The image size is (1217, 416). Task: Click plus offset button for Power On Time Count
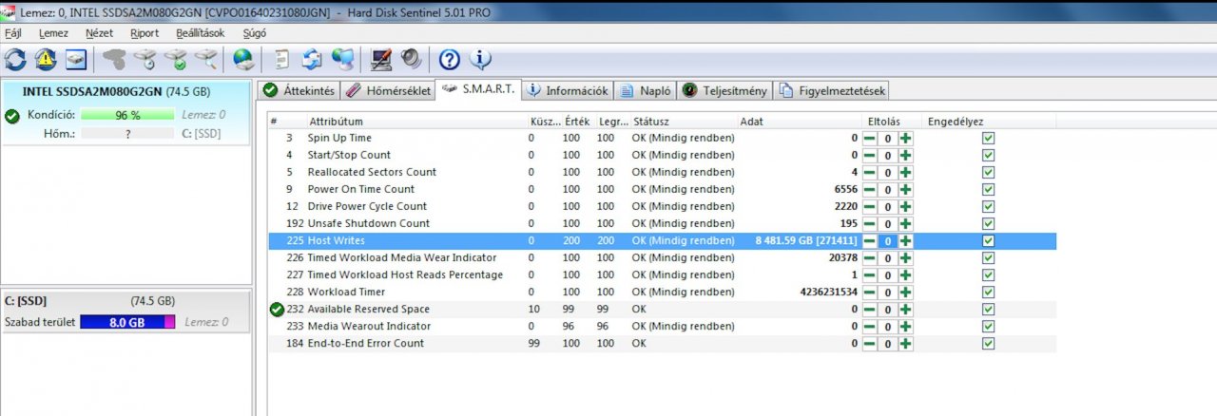[905, 189]
